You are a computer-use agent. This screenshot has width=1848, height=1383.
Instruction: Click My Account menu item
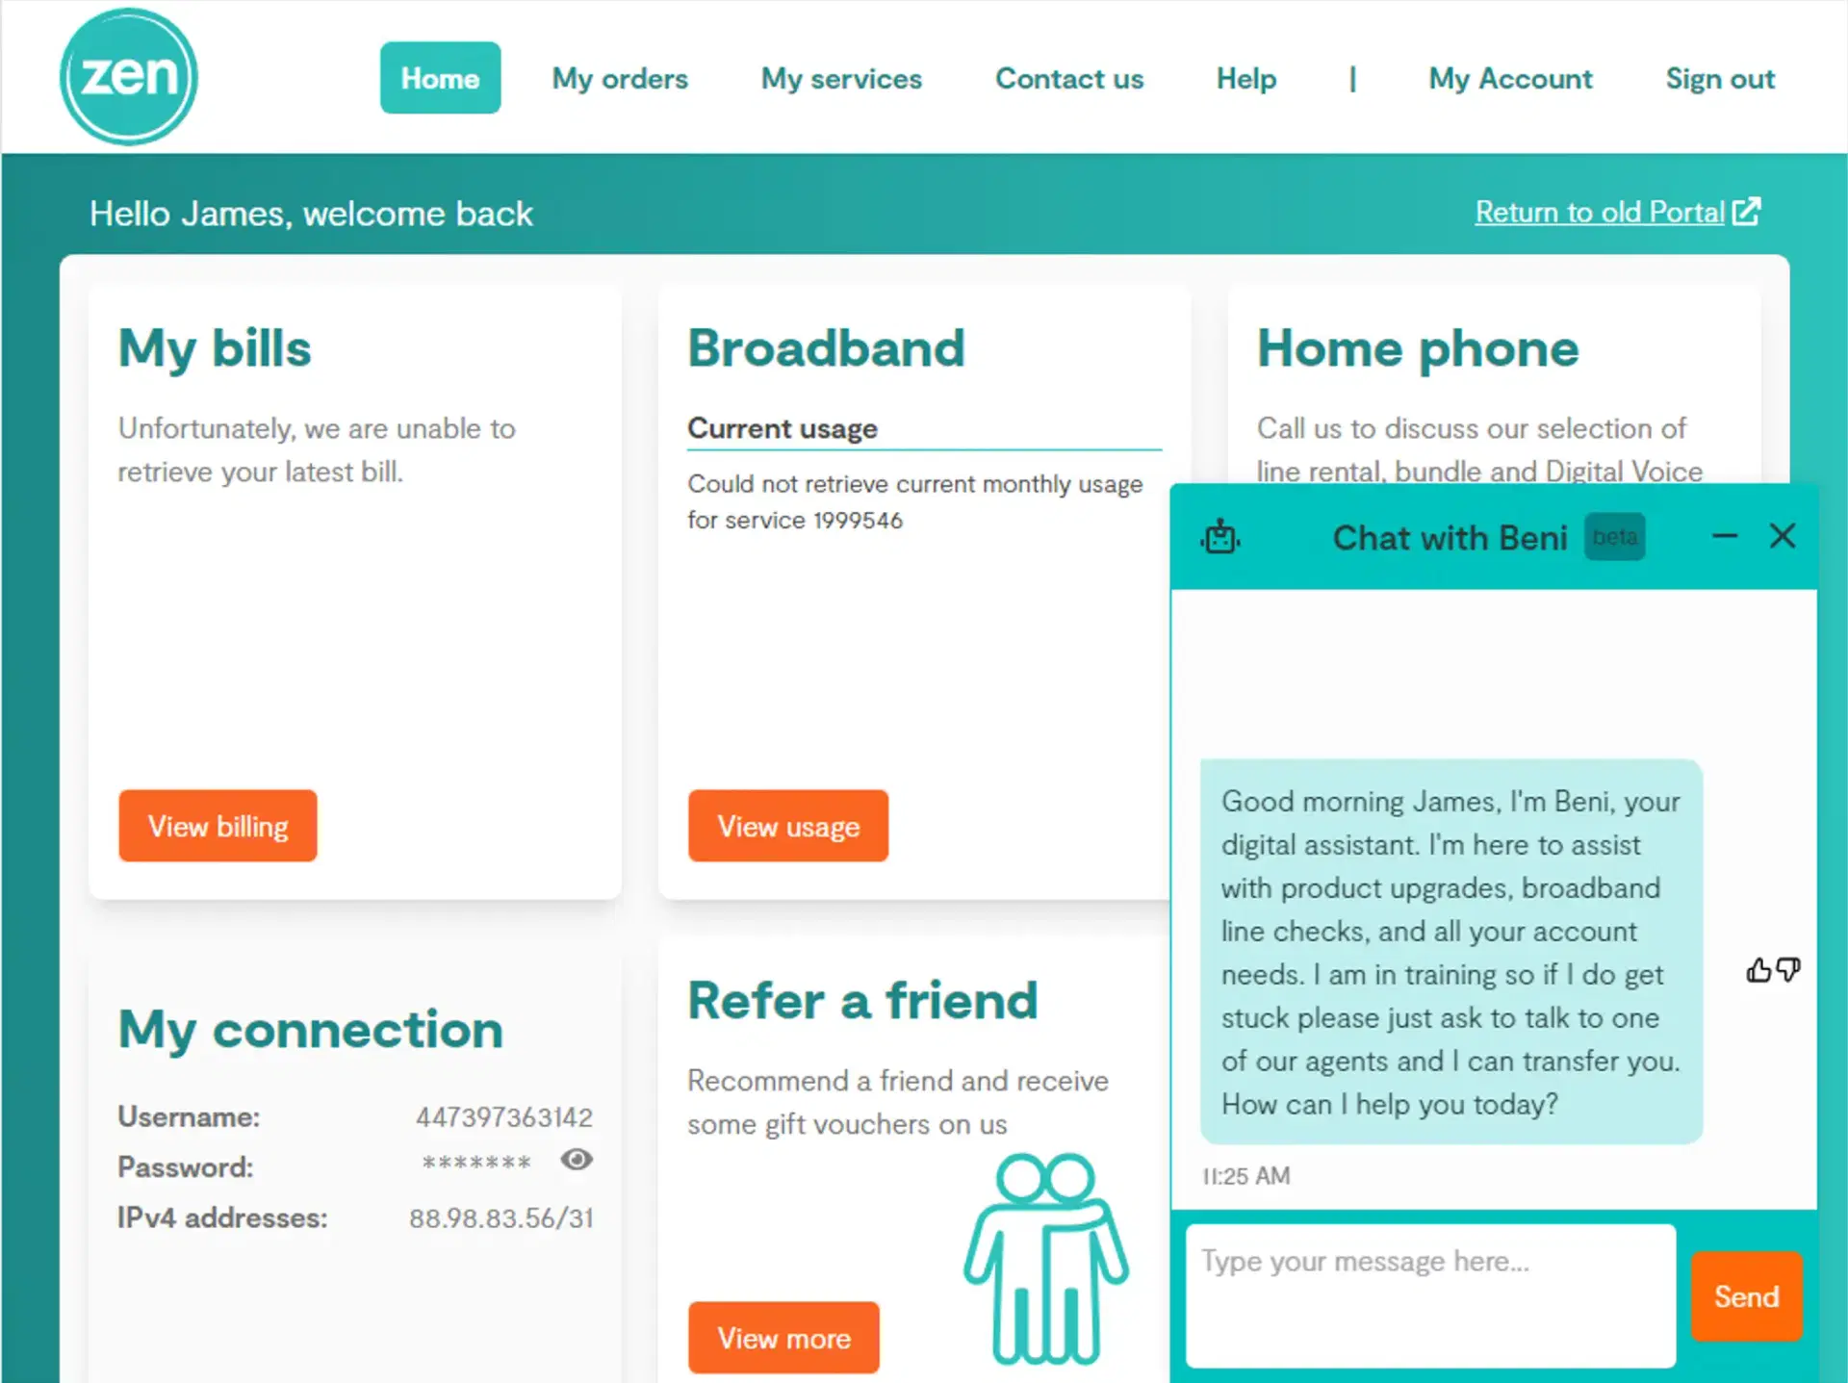point(1509,77)
